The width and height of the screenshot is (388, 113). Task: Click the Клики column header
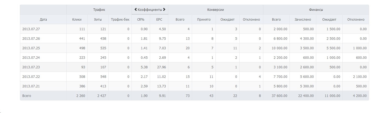[x=77, y=20]
